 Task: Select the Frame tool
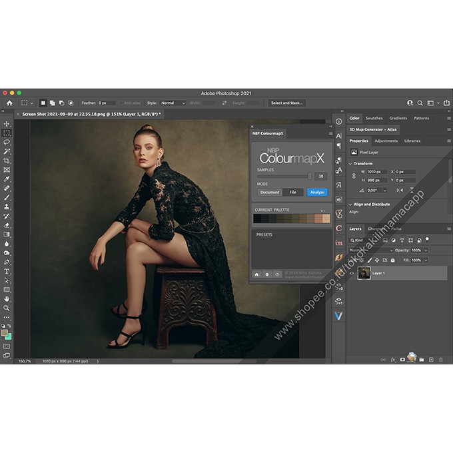click(x=7, y=170)
